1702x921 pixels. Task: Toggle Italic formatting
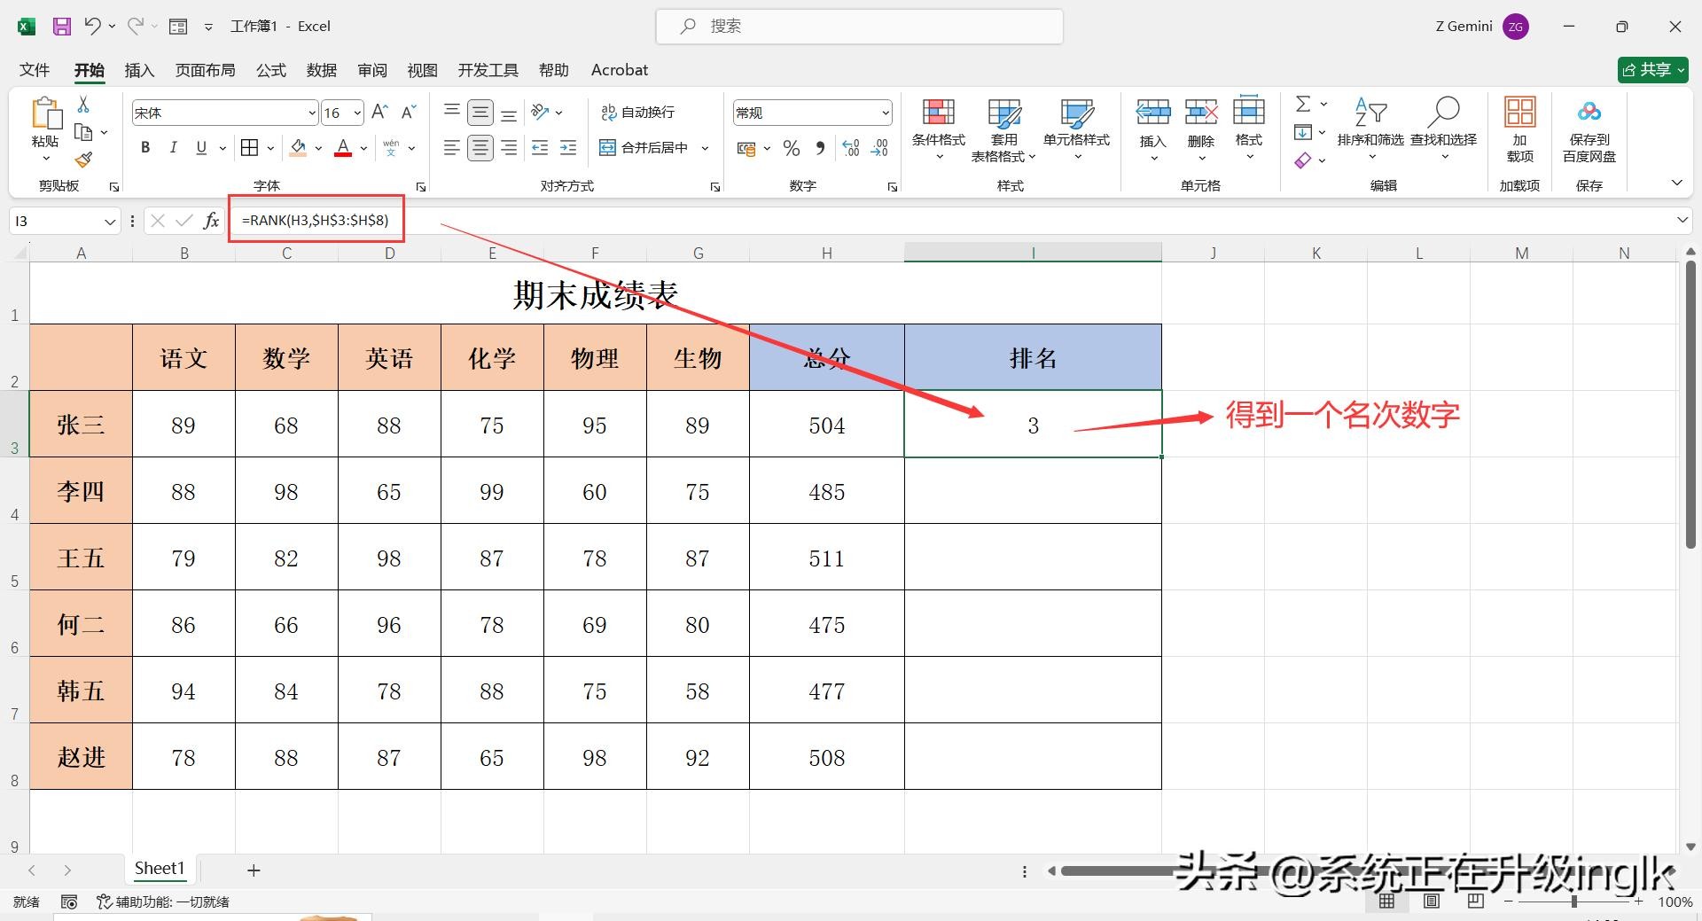tap(174, 148)
